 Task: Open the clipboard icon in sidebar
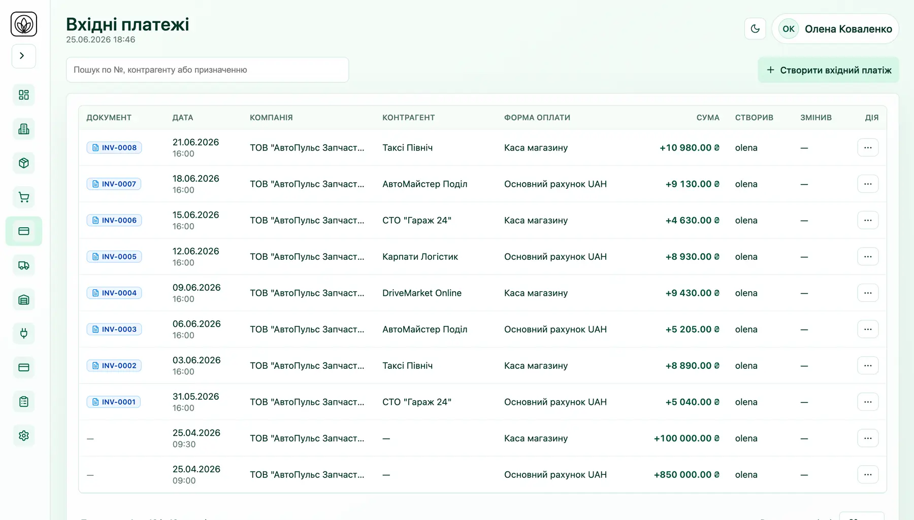[24, 401]
